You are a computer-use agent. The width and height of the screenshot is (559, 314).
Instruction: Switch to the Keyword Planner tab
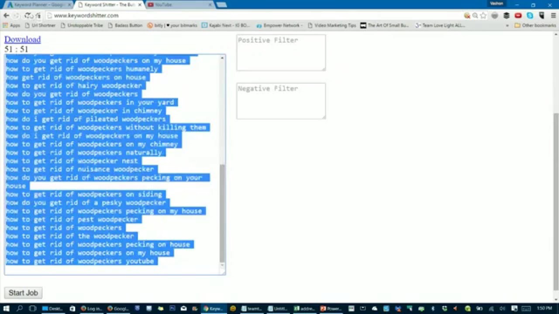(x=38, y=5)
